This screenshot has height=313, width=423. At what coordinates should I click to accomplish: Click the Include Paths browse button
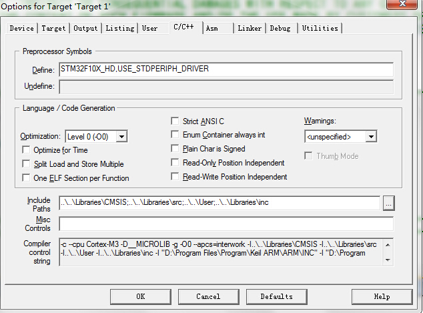tap(388, 203)
